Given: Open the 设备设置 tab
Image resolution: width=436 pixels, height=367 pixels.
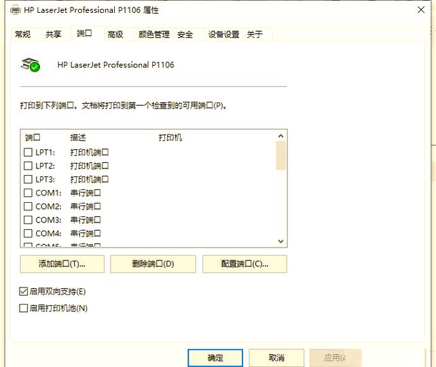Looking at the screenshot, I should pos(224,35).
